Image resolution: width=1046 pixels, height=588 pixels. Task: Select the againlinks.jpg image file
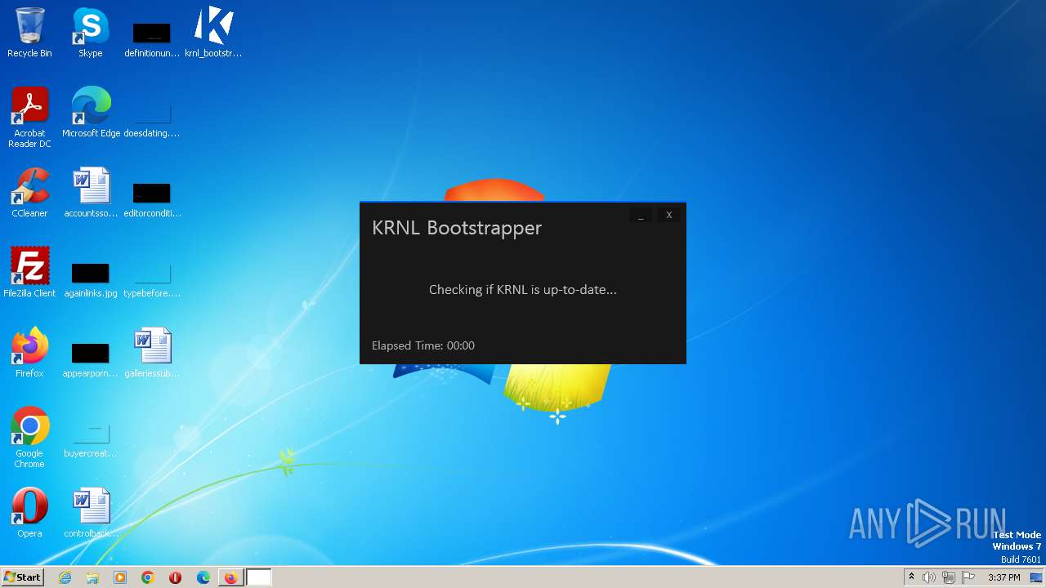coord(91,279)
